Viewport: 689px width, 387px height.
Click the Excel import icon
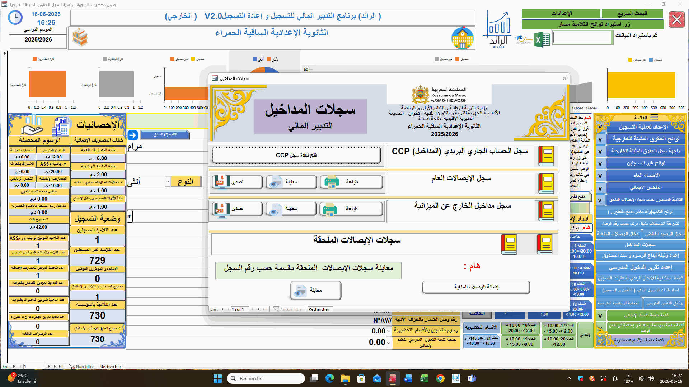coord(542,40)
